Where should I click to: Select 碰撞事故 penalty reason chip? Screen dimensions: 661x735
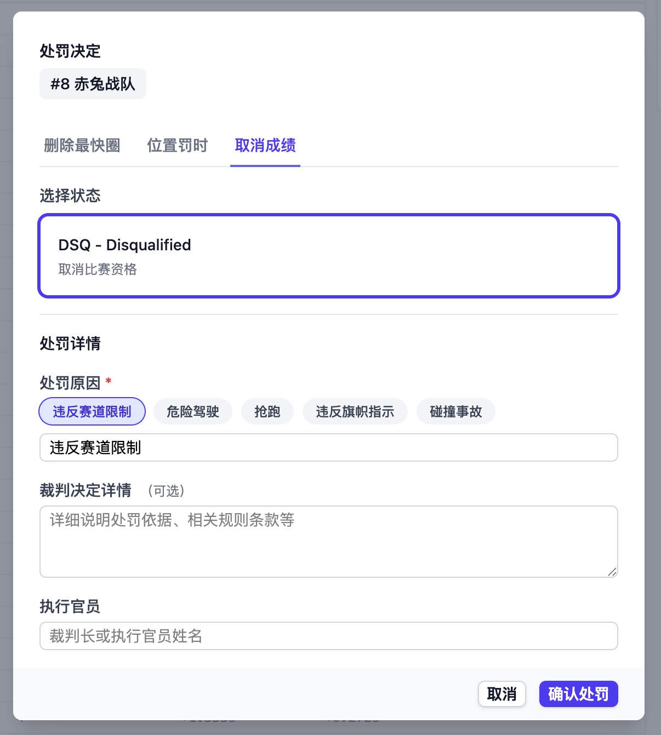click(455, 411)
